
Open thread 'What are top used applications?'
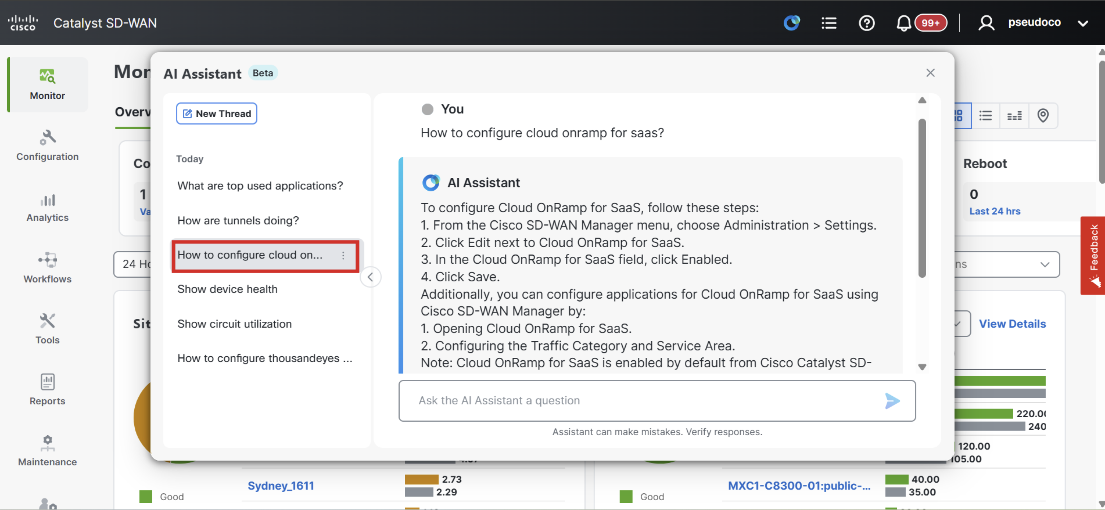260,185
